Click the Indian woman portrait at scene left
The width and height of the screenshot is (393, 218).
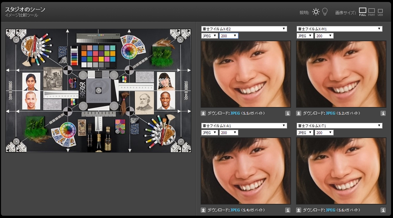[31, 82]
